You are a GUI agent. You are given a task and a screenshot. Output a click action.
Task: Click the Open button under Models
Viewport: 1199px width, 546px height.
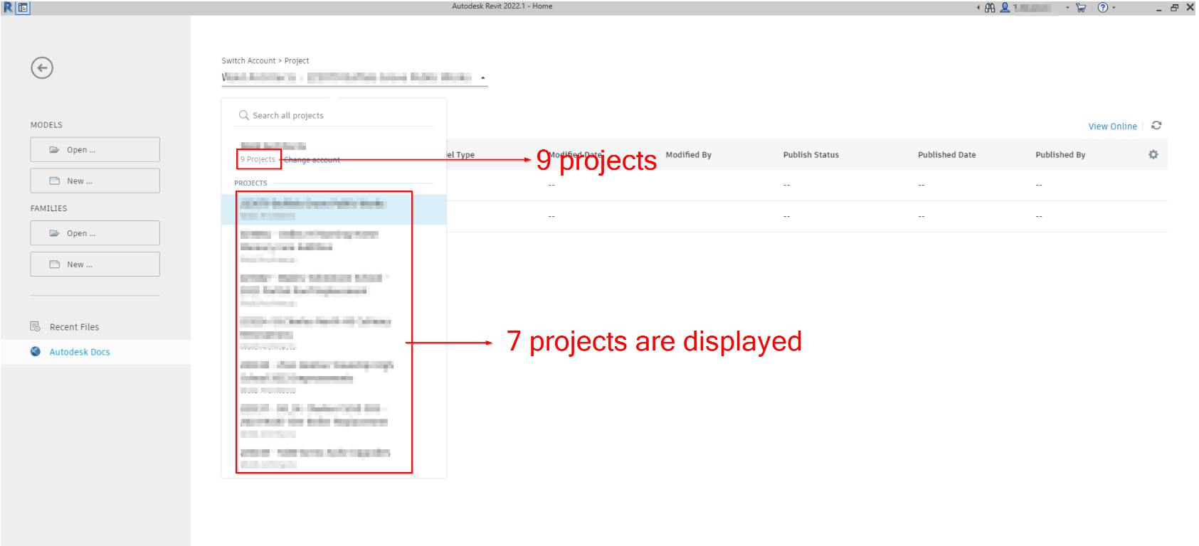point(95,150)
